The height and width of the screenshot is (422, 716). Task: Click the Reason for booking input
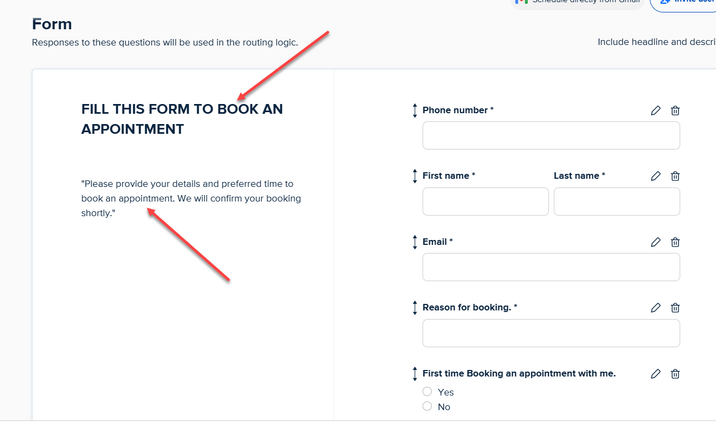click(551, 333)
